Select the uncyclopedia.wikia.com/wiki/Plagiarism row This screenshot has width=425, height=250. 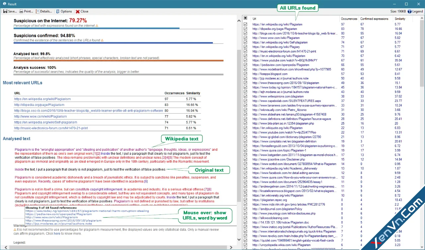(x=331, y=245)
